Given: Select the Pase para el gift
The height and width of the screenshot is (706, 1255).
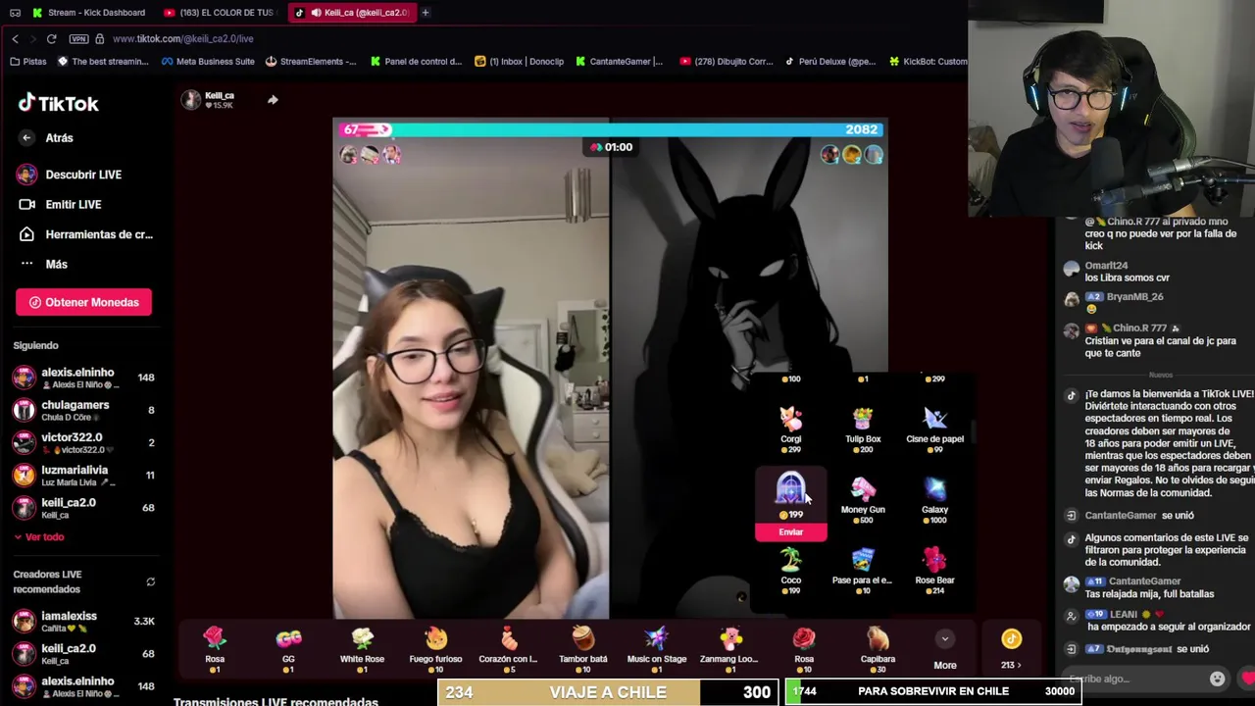Looking at the screenshot, I should [x=862, y=570].
